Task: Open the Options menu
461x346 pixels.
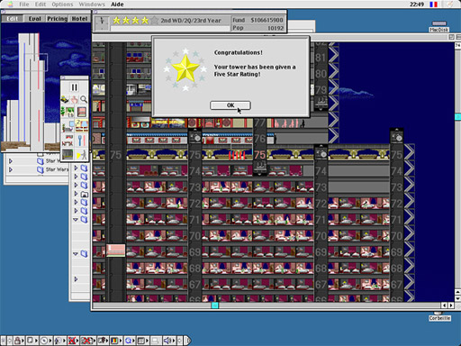Action: 62,5
